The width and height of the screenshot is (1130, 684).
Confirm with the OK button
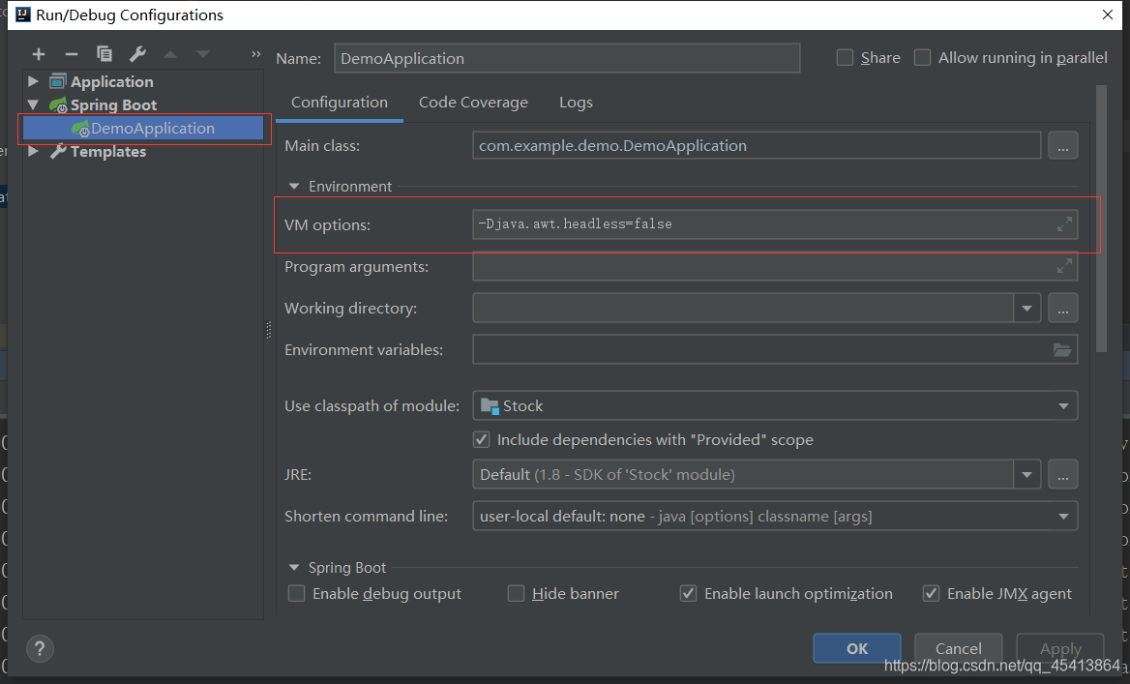857,648
